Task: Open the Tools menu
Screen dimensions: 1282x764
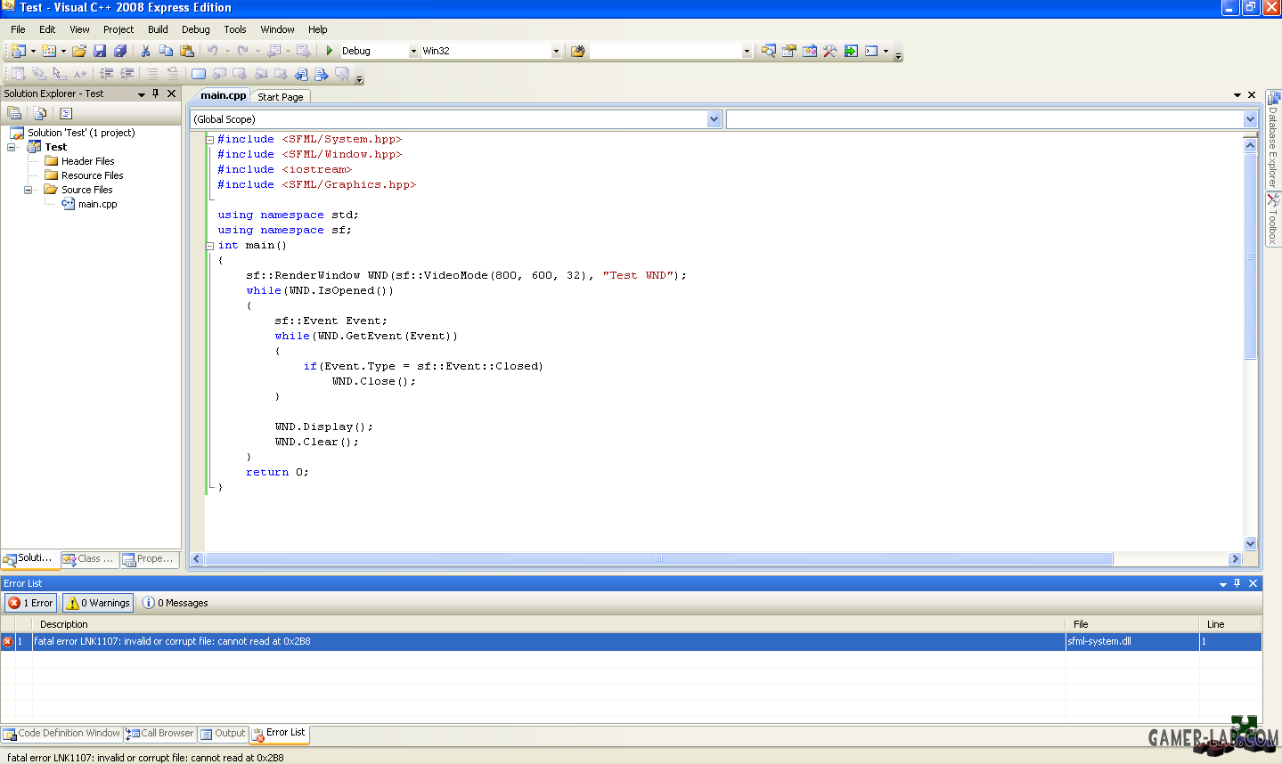Action: click(235, 29)
